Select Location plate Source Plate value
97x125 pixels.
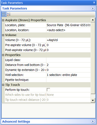click(x=68, y=25)
